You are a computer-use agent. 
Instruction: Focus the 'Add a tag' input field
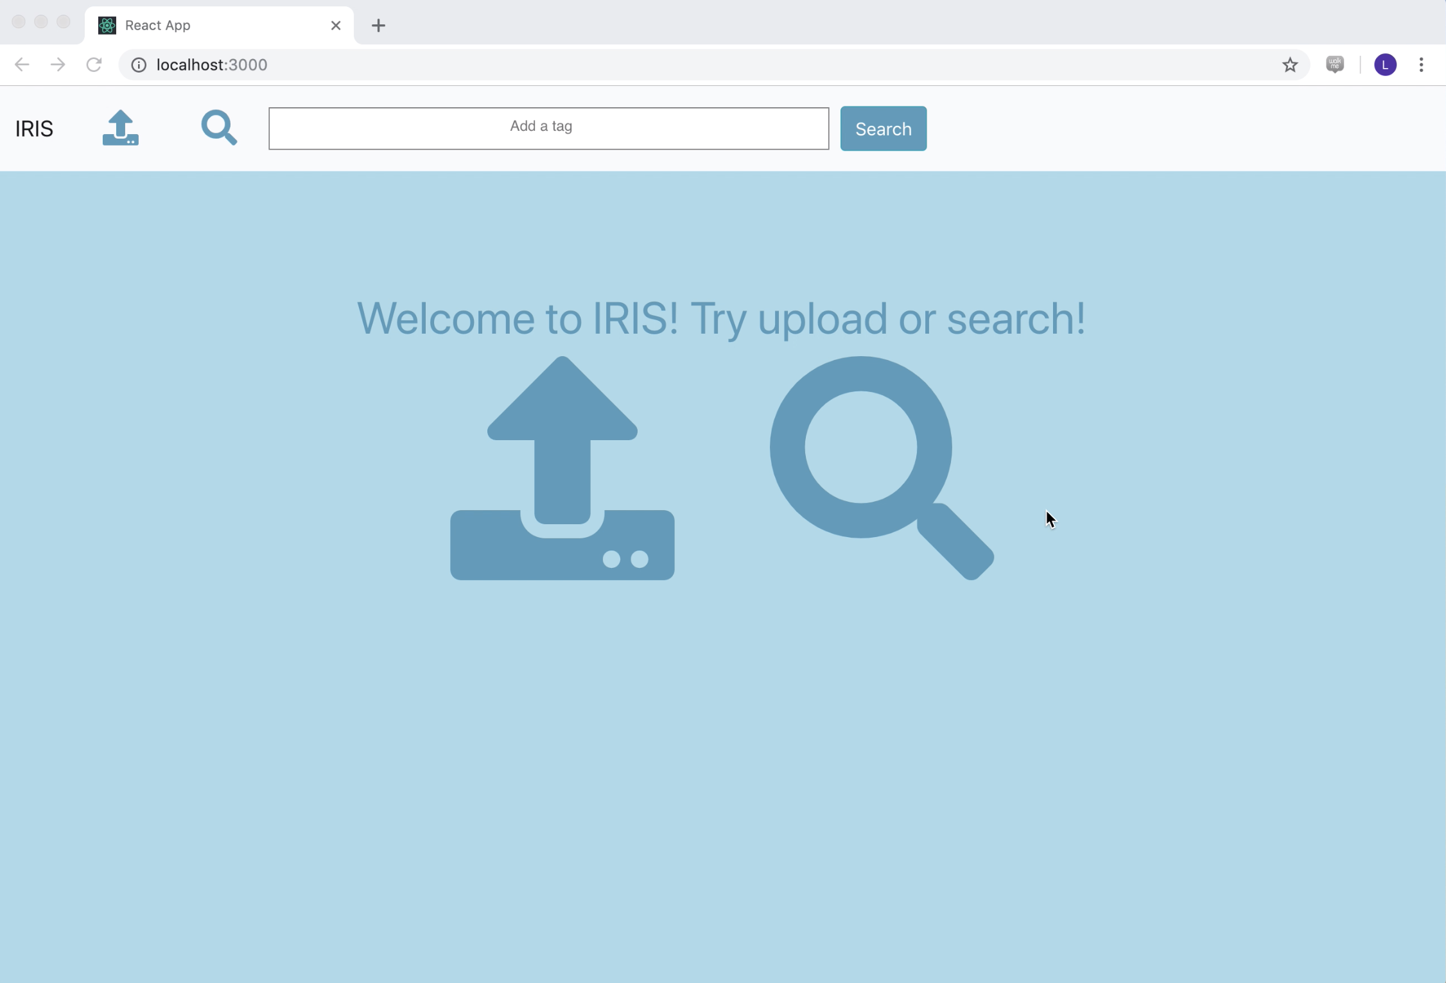[x=548, y=128]
